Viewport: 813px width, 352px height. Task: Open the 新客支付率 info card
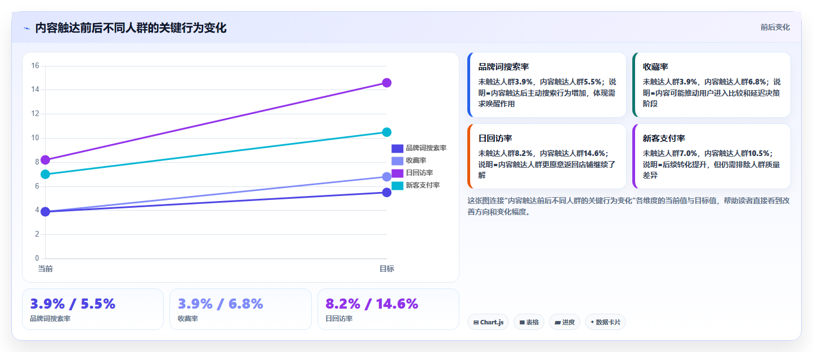pos(711,156)
